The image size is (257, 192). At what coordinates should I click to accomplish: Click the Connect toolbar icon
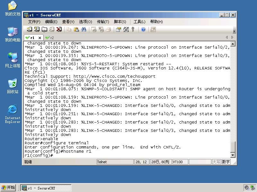pyautogui.click(x=30, y=29)
